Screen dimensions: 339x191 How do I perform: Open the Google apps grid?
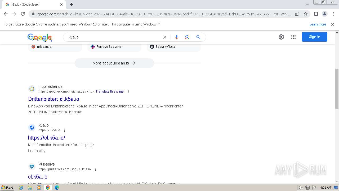coord(293,37)
